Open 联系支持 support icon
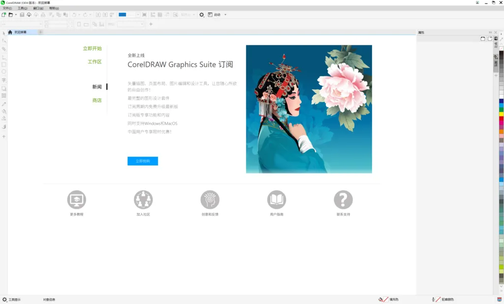Image resolution: width=504 pixels, height=304 pixels. [343, 200]
